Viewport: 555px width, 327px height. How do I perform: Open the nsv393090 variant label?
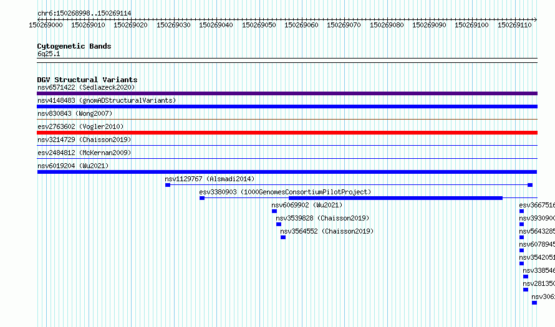pos(537,218)
